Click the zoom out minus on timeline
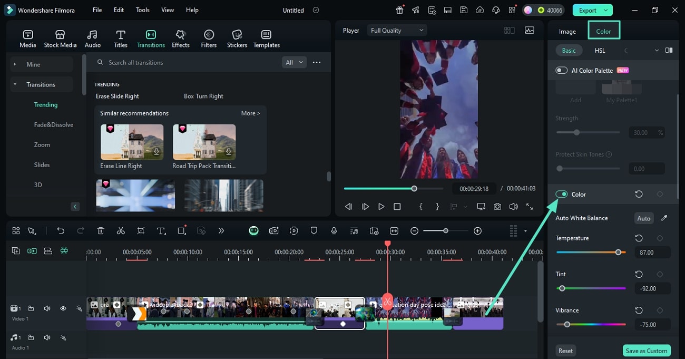Viewport: 685px width, 359px height. [x=415, y=231]
